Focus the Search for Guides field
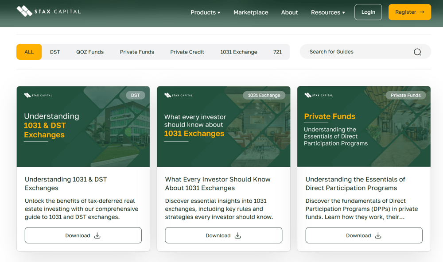Screen dimensions: 443x262 coord(354,52)
